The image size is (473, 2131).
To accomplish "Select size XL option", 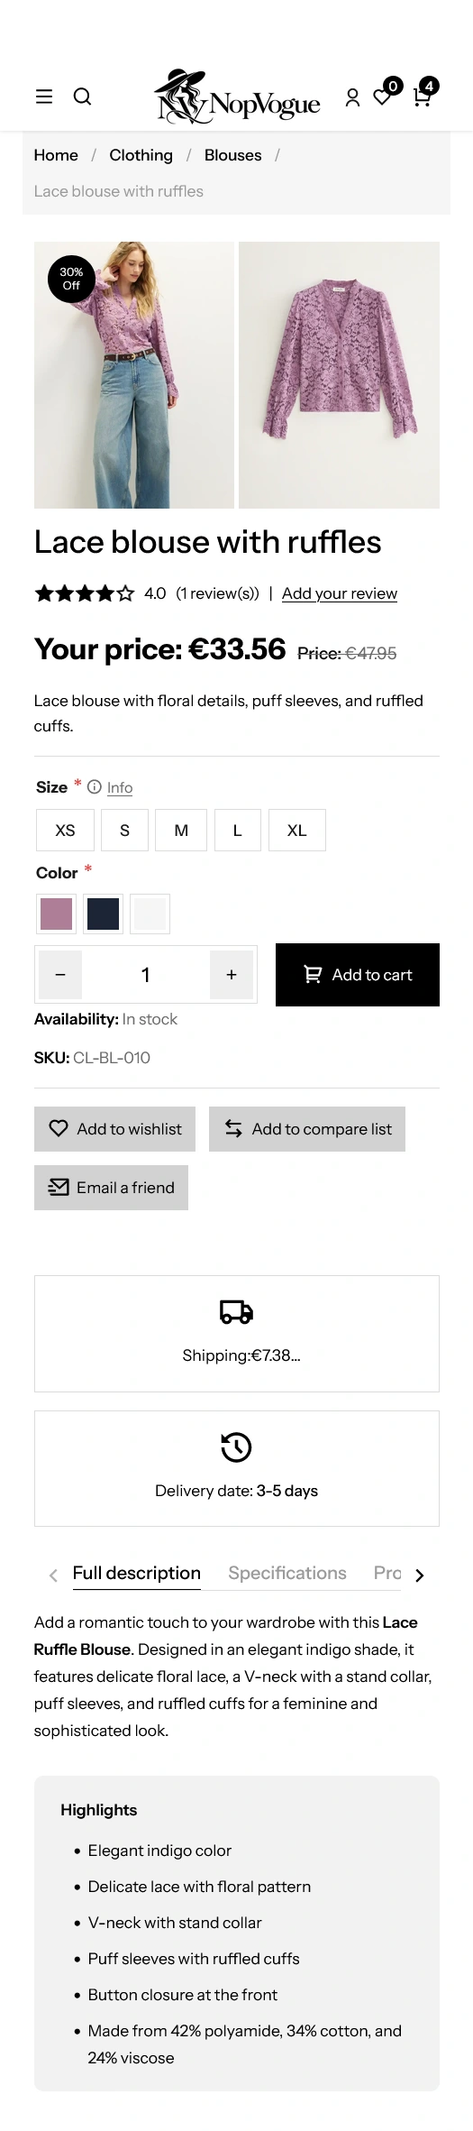I will tap(297, 831).
